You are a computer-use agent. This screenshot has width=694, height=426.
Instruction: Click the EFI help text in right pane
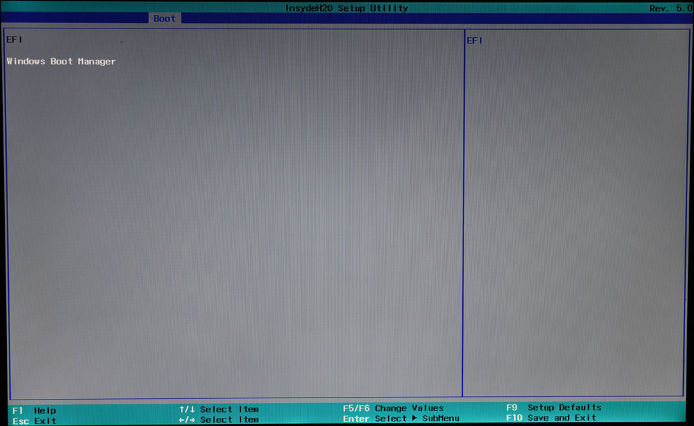(474, 40)
